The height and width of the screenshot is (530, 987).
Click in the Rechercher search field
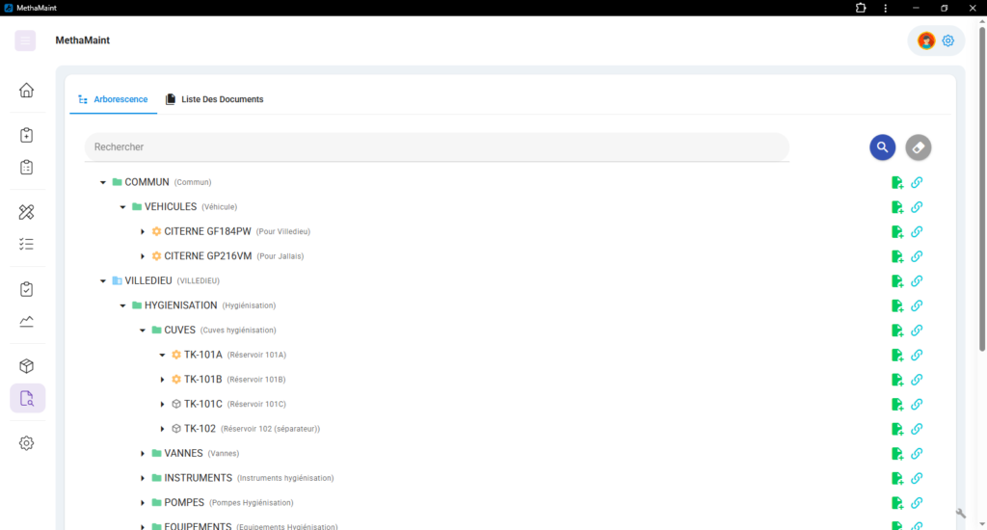click(x=437, y=146)
